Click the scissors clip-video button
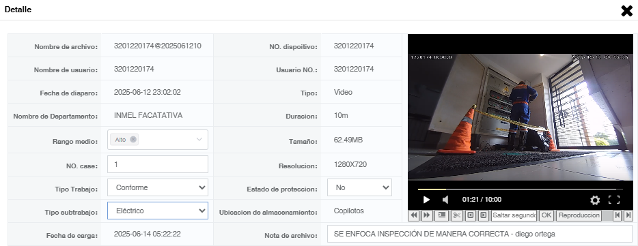This screenshot has height=246, width=638. pos(456,215)
